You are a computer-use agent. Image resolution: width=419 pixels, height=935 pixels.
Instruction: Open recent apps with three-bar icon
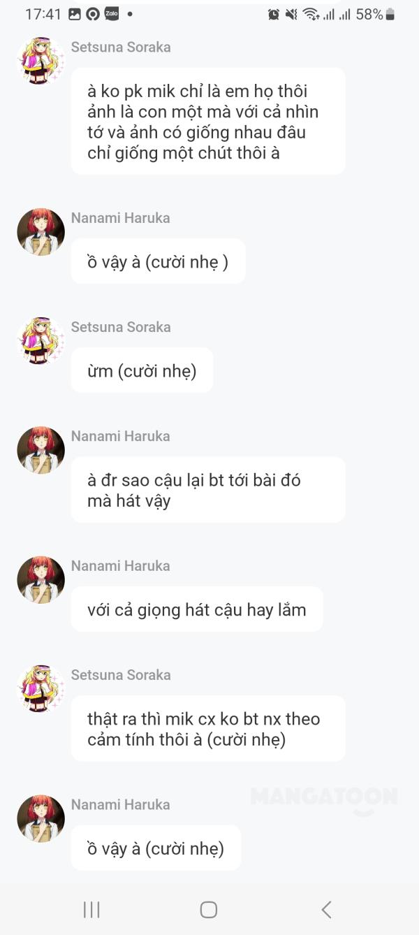[x=91, y=909]
